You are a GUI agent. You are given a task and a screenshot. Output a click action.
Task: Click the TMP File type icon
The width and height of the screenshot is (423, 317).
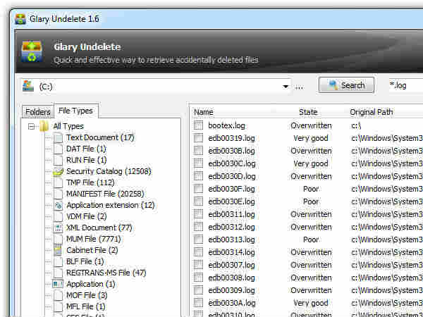click(58, 182)
